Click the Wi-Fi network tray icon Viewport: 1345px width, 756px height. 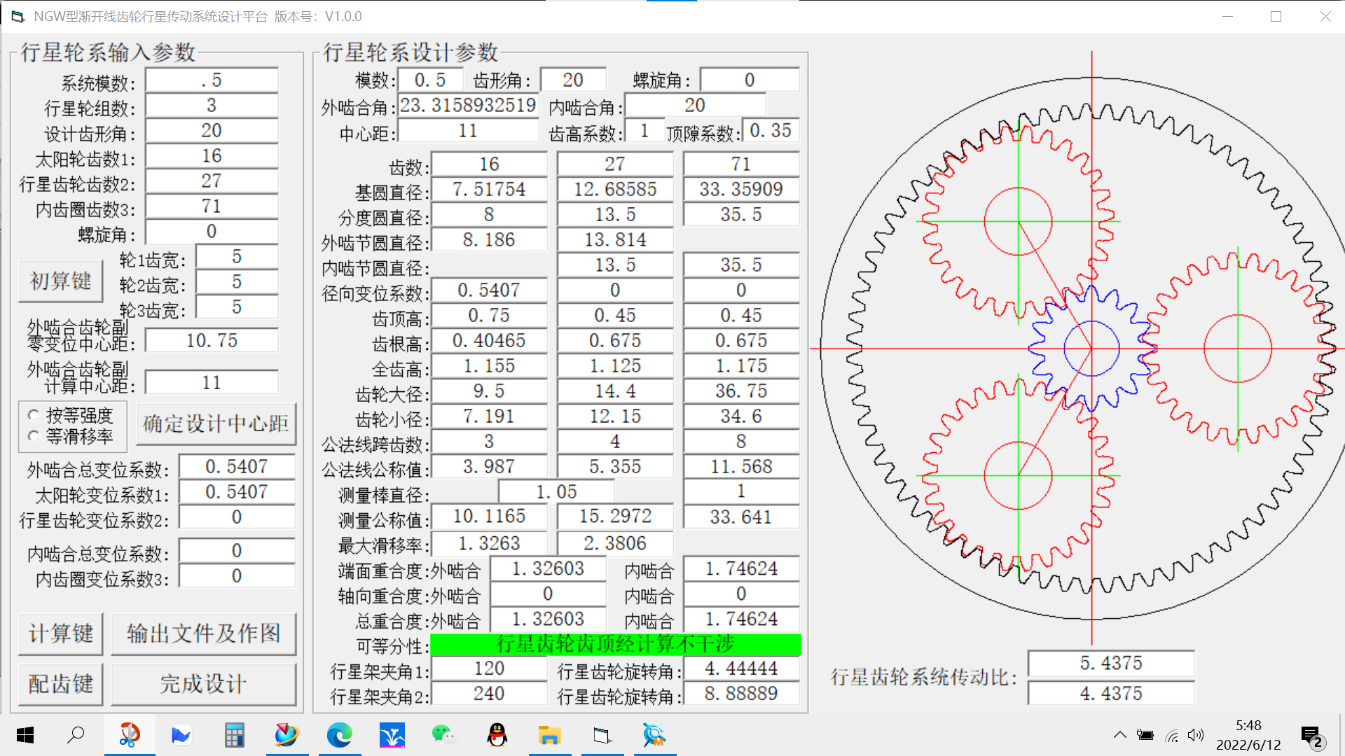pos(1171,735)
